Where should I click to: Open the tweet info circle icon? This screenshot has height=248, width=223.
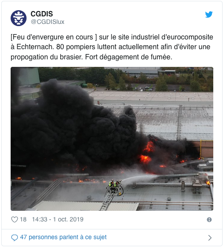pyautogui.click(x=209, y=220)
